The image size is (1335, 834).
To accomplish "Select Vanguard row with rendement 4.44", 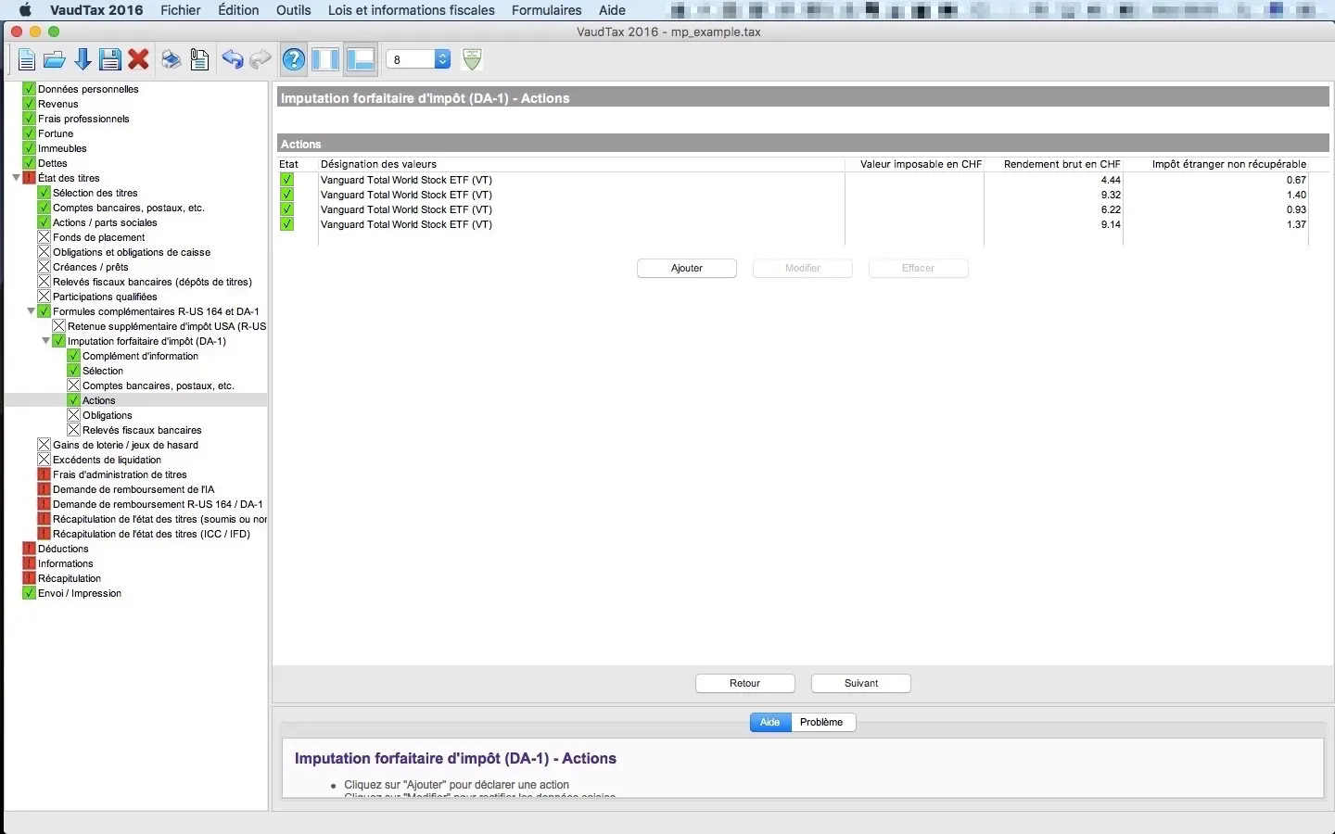I will coord(793,180).
